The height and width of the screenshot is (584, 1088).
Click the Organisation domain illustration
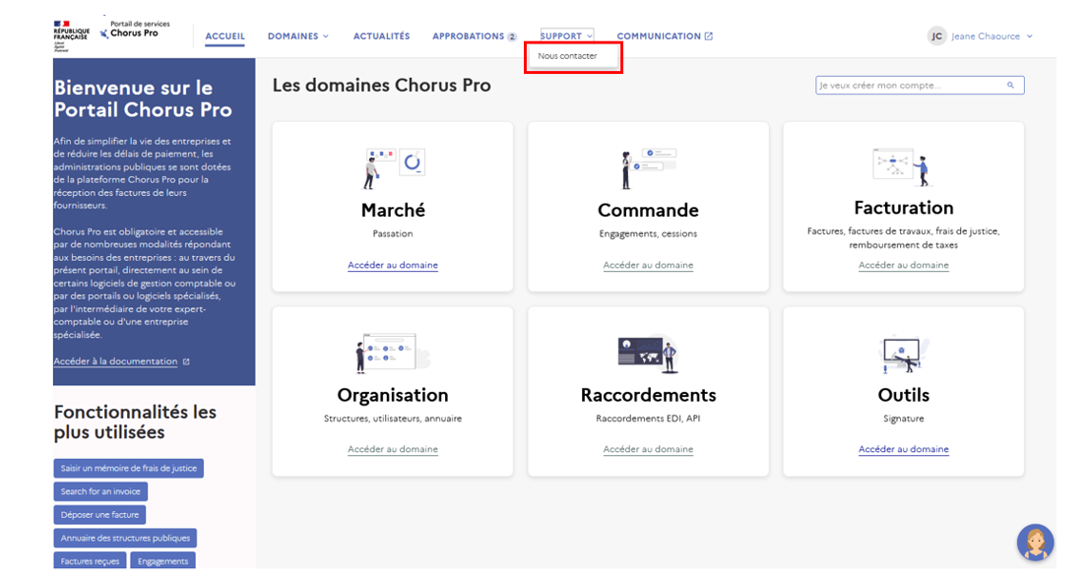tap(394, 353)
